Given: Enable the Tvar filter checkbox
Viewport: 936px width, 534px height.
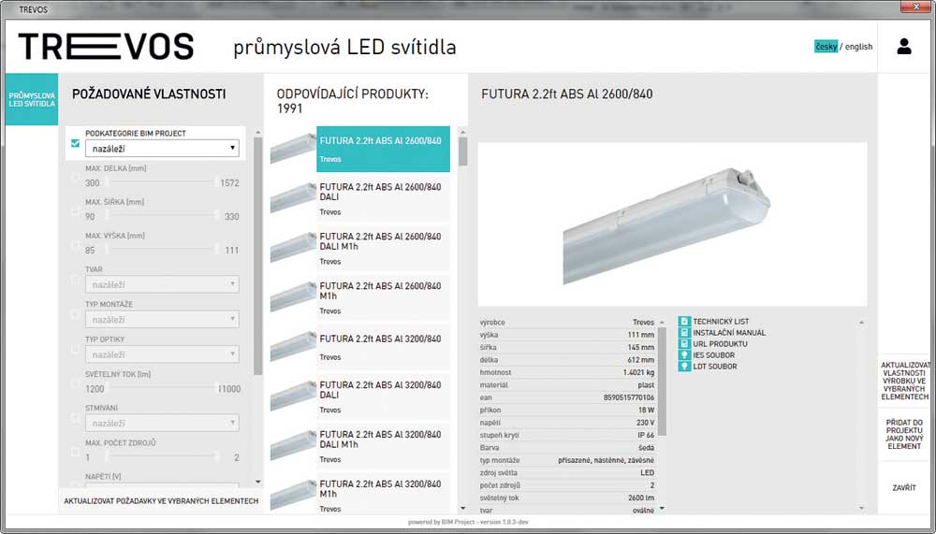Looking at the screenshot, I should tap(75, 280).
